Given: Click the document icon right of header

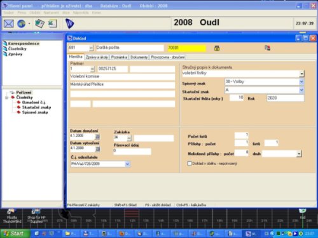Looking at the screenshot, I should 268,48.
